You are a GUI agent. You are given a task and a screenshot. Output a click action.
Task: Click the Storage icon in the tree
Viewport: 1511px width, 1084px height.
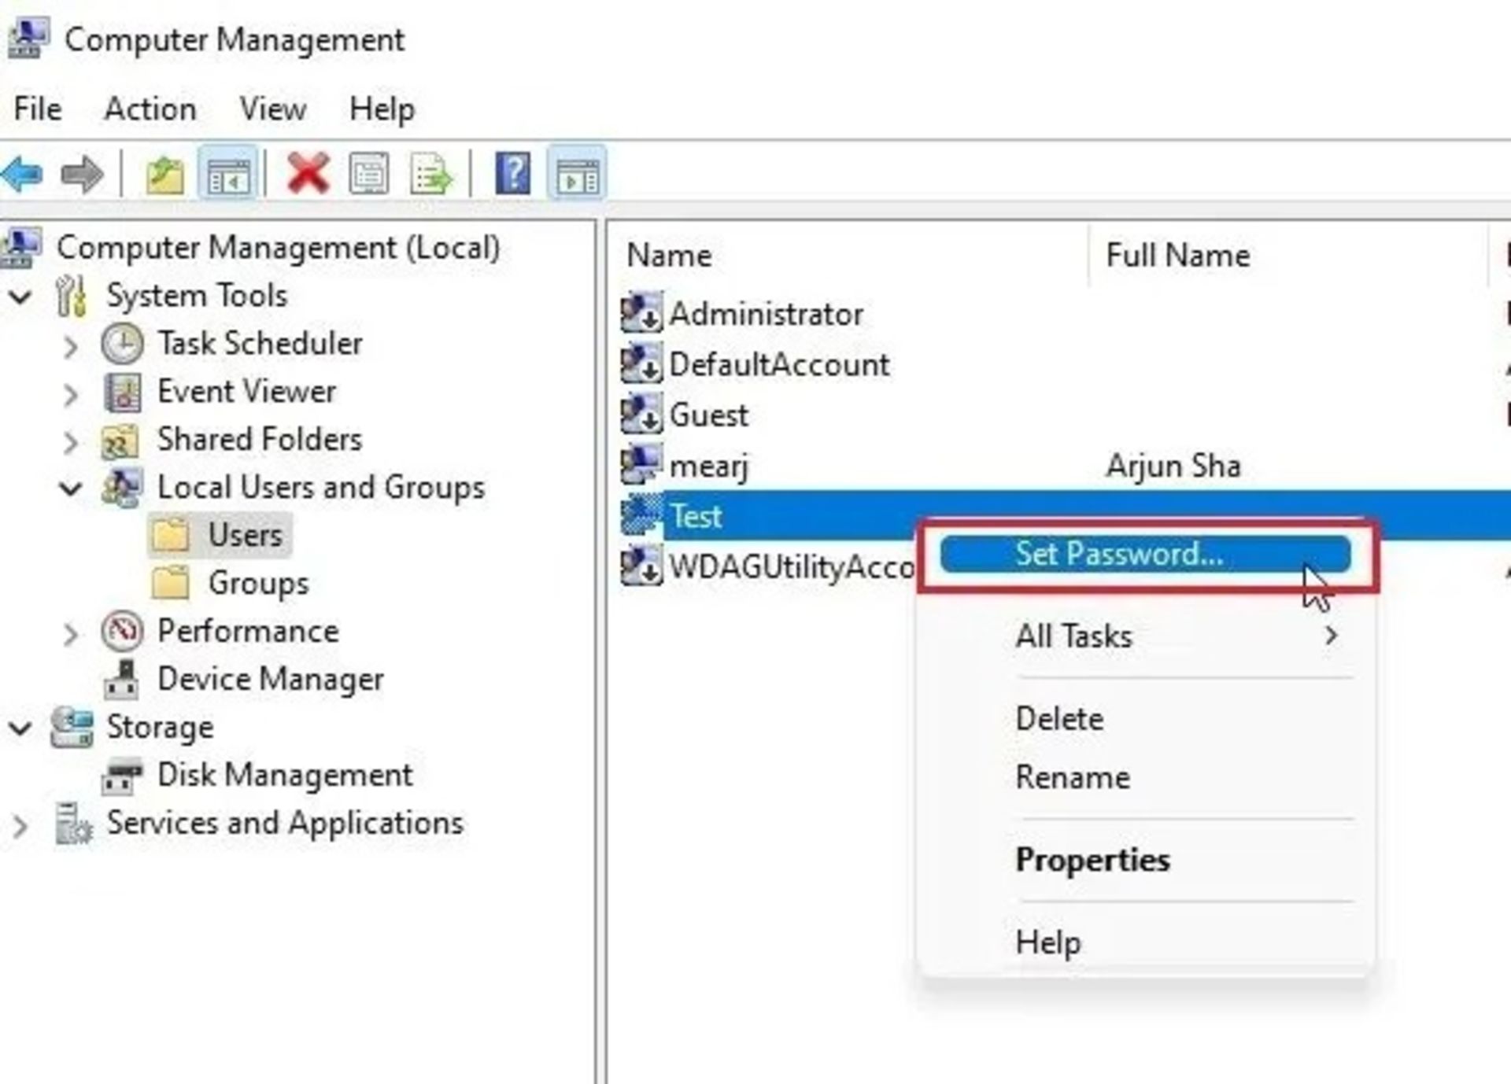[x=72, y=727]
